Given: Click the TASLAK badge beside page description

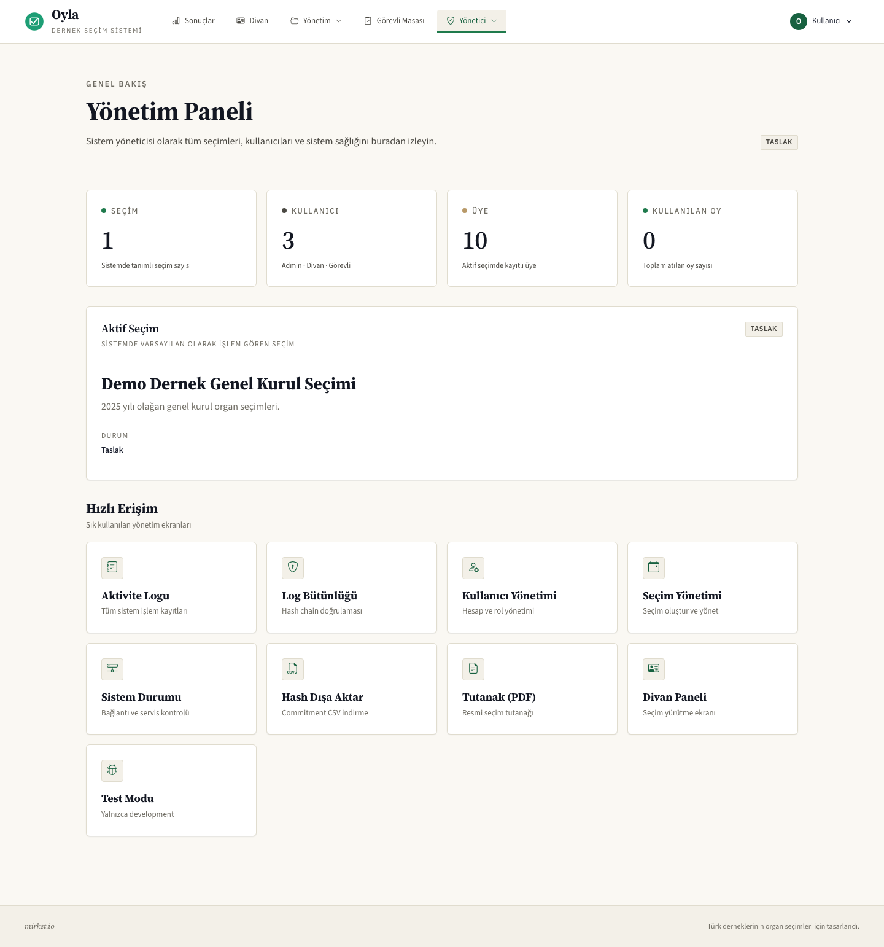Looking at the screenshot, I should [779, 142].
